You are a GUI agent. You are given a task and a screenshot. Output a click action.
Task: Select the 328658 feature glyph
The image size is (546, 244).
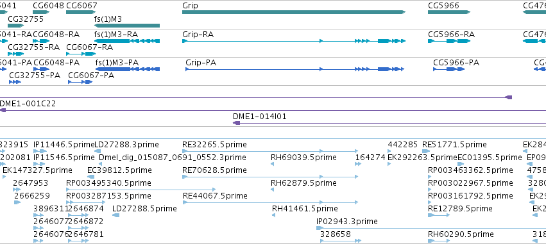[341, 241]
